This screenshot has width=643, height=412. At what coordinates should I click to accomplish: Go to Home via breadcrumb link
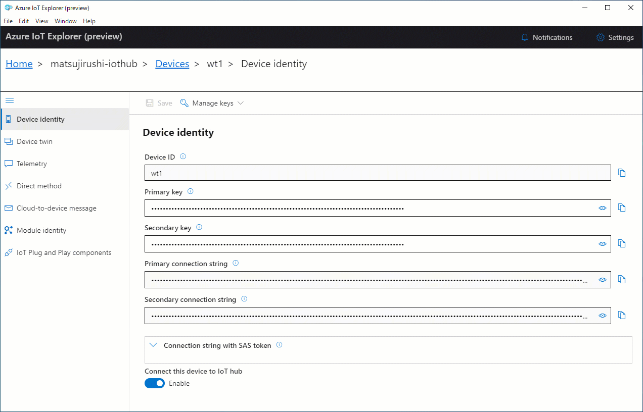(19, 64)
